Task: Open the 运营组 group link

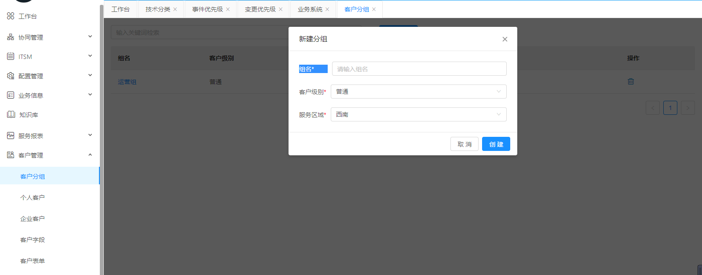Action: [x=127, y=82]
